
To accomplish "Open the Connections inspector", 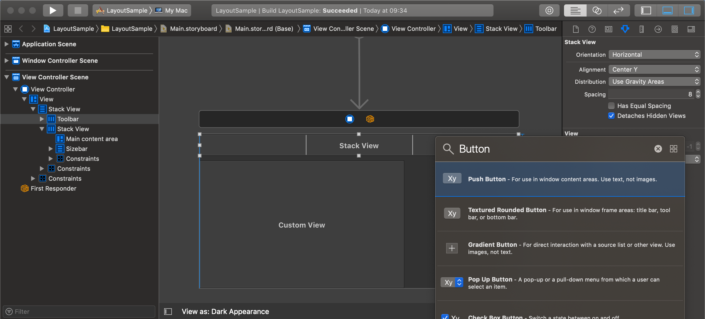I will point(658,29).
